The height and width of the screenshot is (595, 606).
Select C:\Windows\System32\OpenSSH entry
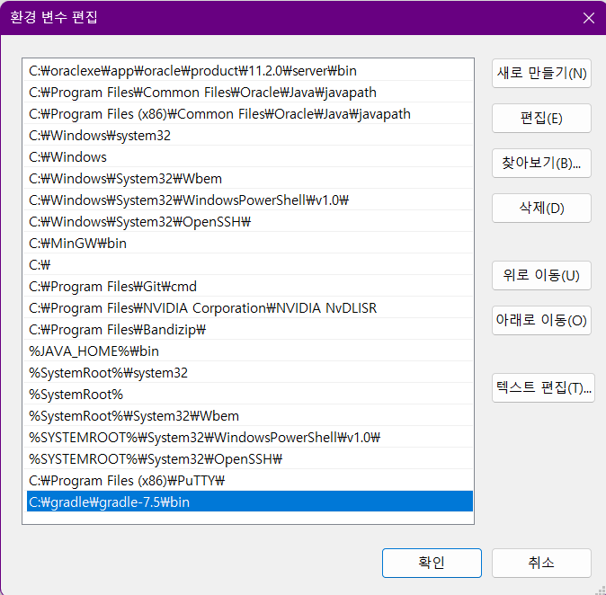[250, 222]
